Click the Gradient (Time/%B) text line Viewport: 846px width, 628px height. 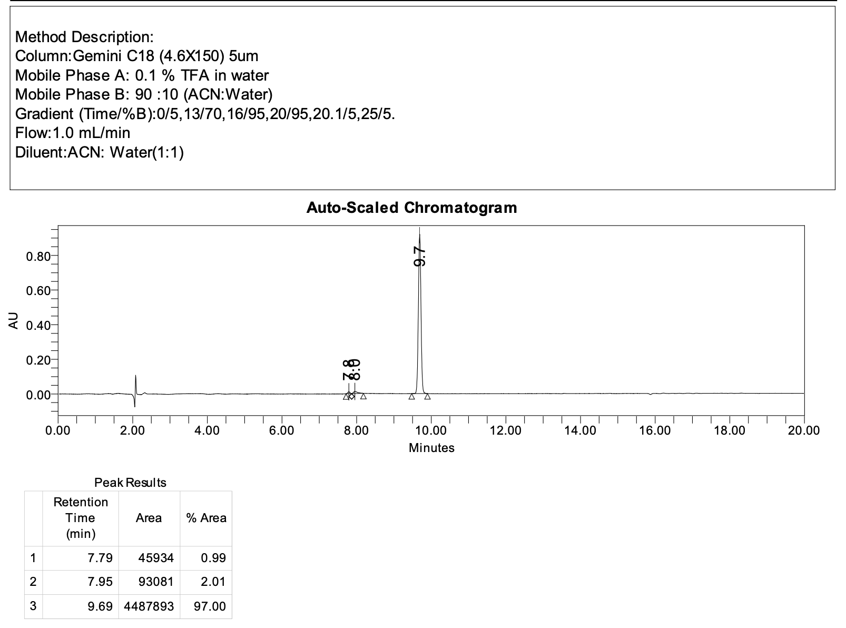(x=205, y=114)
